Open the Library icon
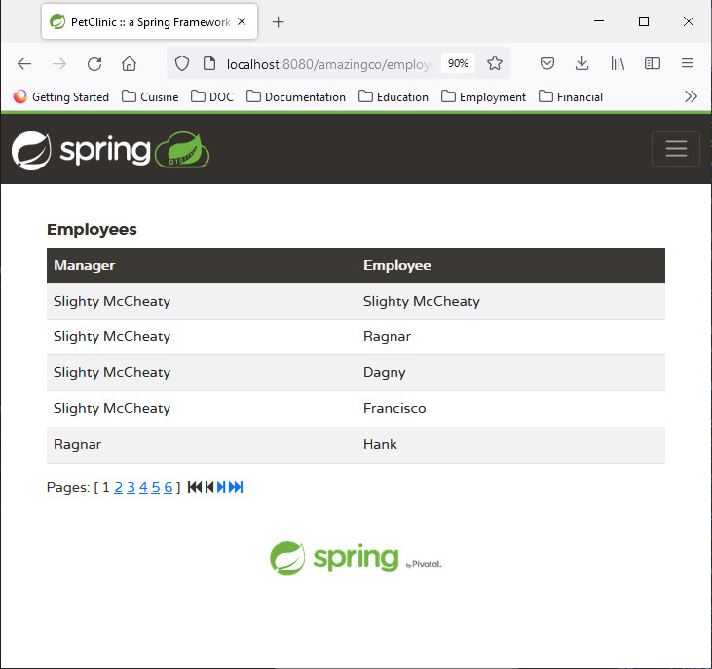This screenshot has height=669, width=712. (x=618, y=63)
